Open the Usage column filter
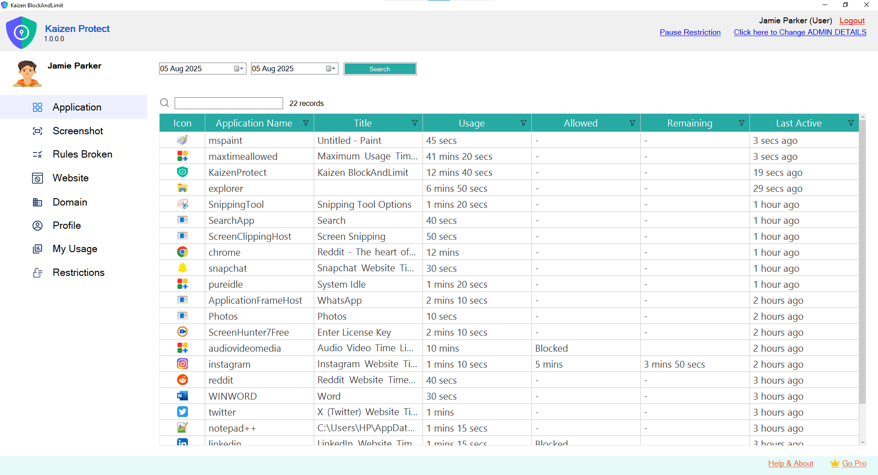The image size is (878, 475). pyautogui.click(x=523, y=123)
